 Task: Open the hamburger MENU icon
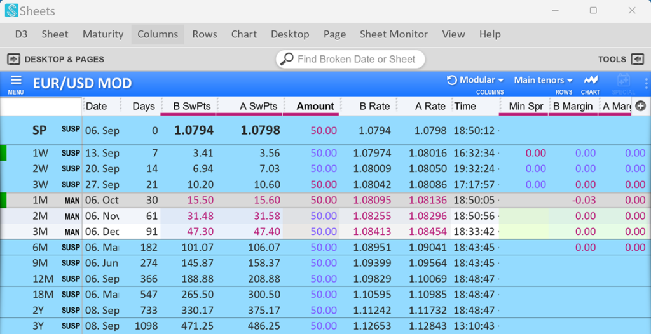click(16, 81)
